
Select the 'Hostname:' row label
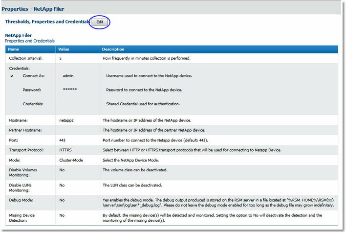[x=18, y=120]
